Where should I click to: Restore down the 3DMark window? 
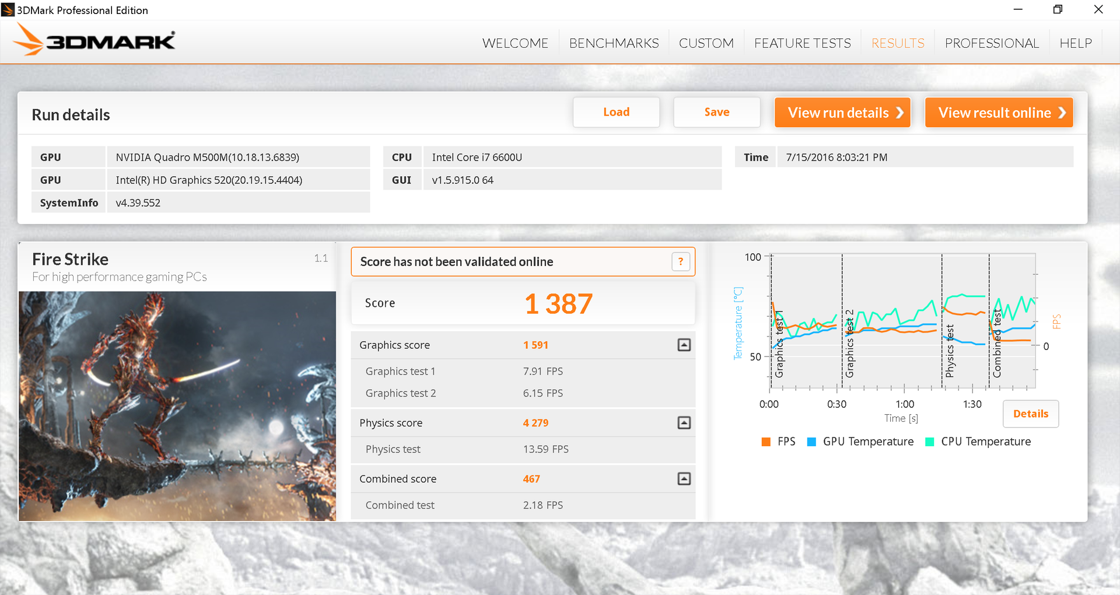tap(1058, 9)
